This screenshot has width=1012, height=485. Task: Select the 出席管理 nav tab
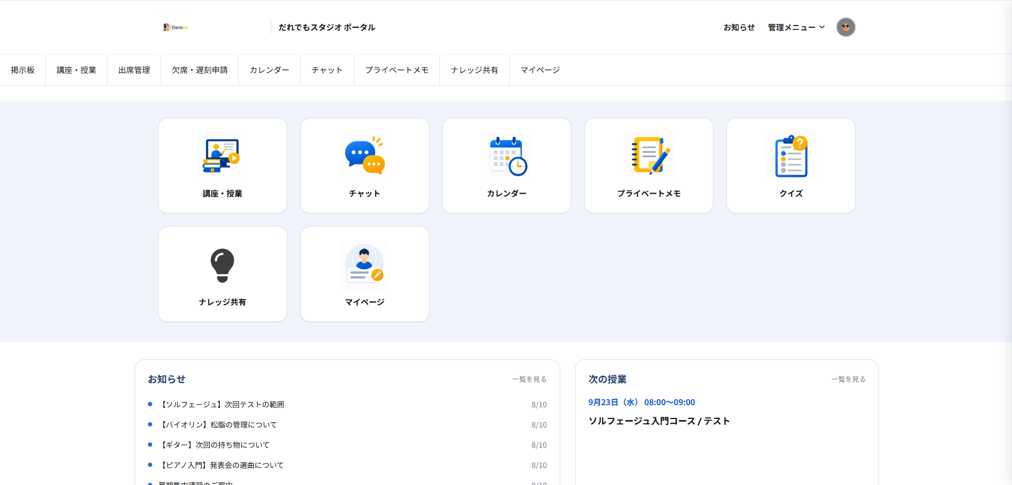pos(134,70)
